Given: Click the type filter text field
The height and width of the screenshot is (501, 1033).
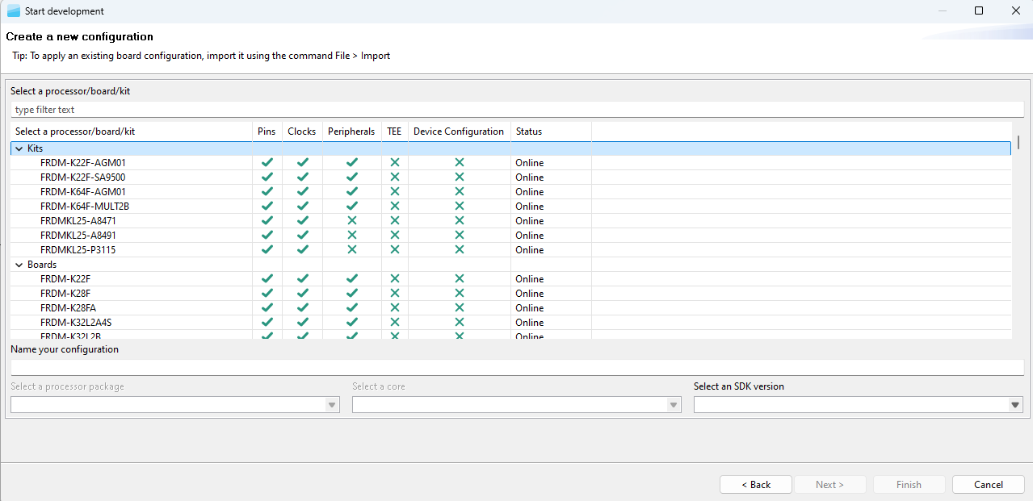Looking at the screenshot, I should (x=517, y=110).
